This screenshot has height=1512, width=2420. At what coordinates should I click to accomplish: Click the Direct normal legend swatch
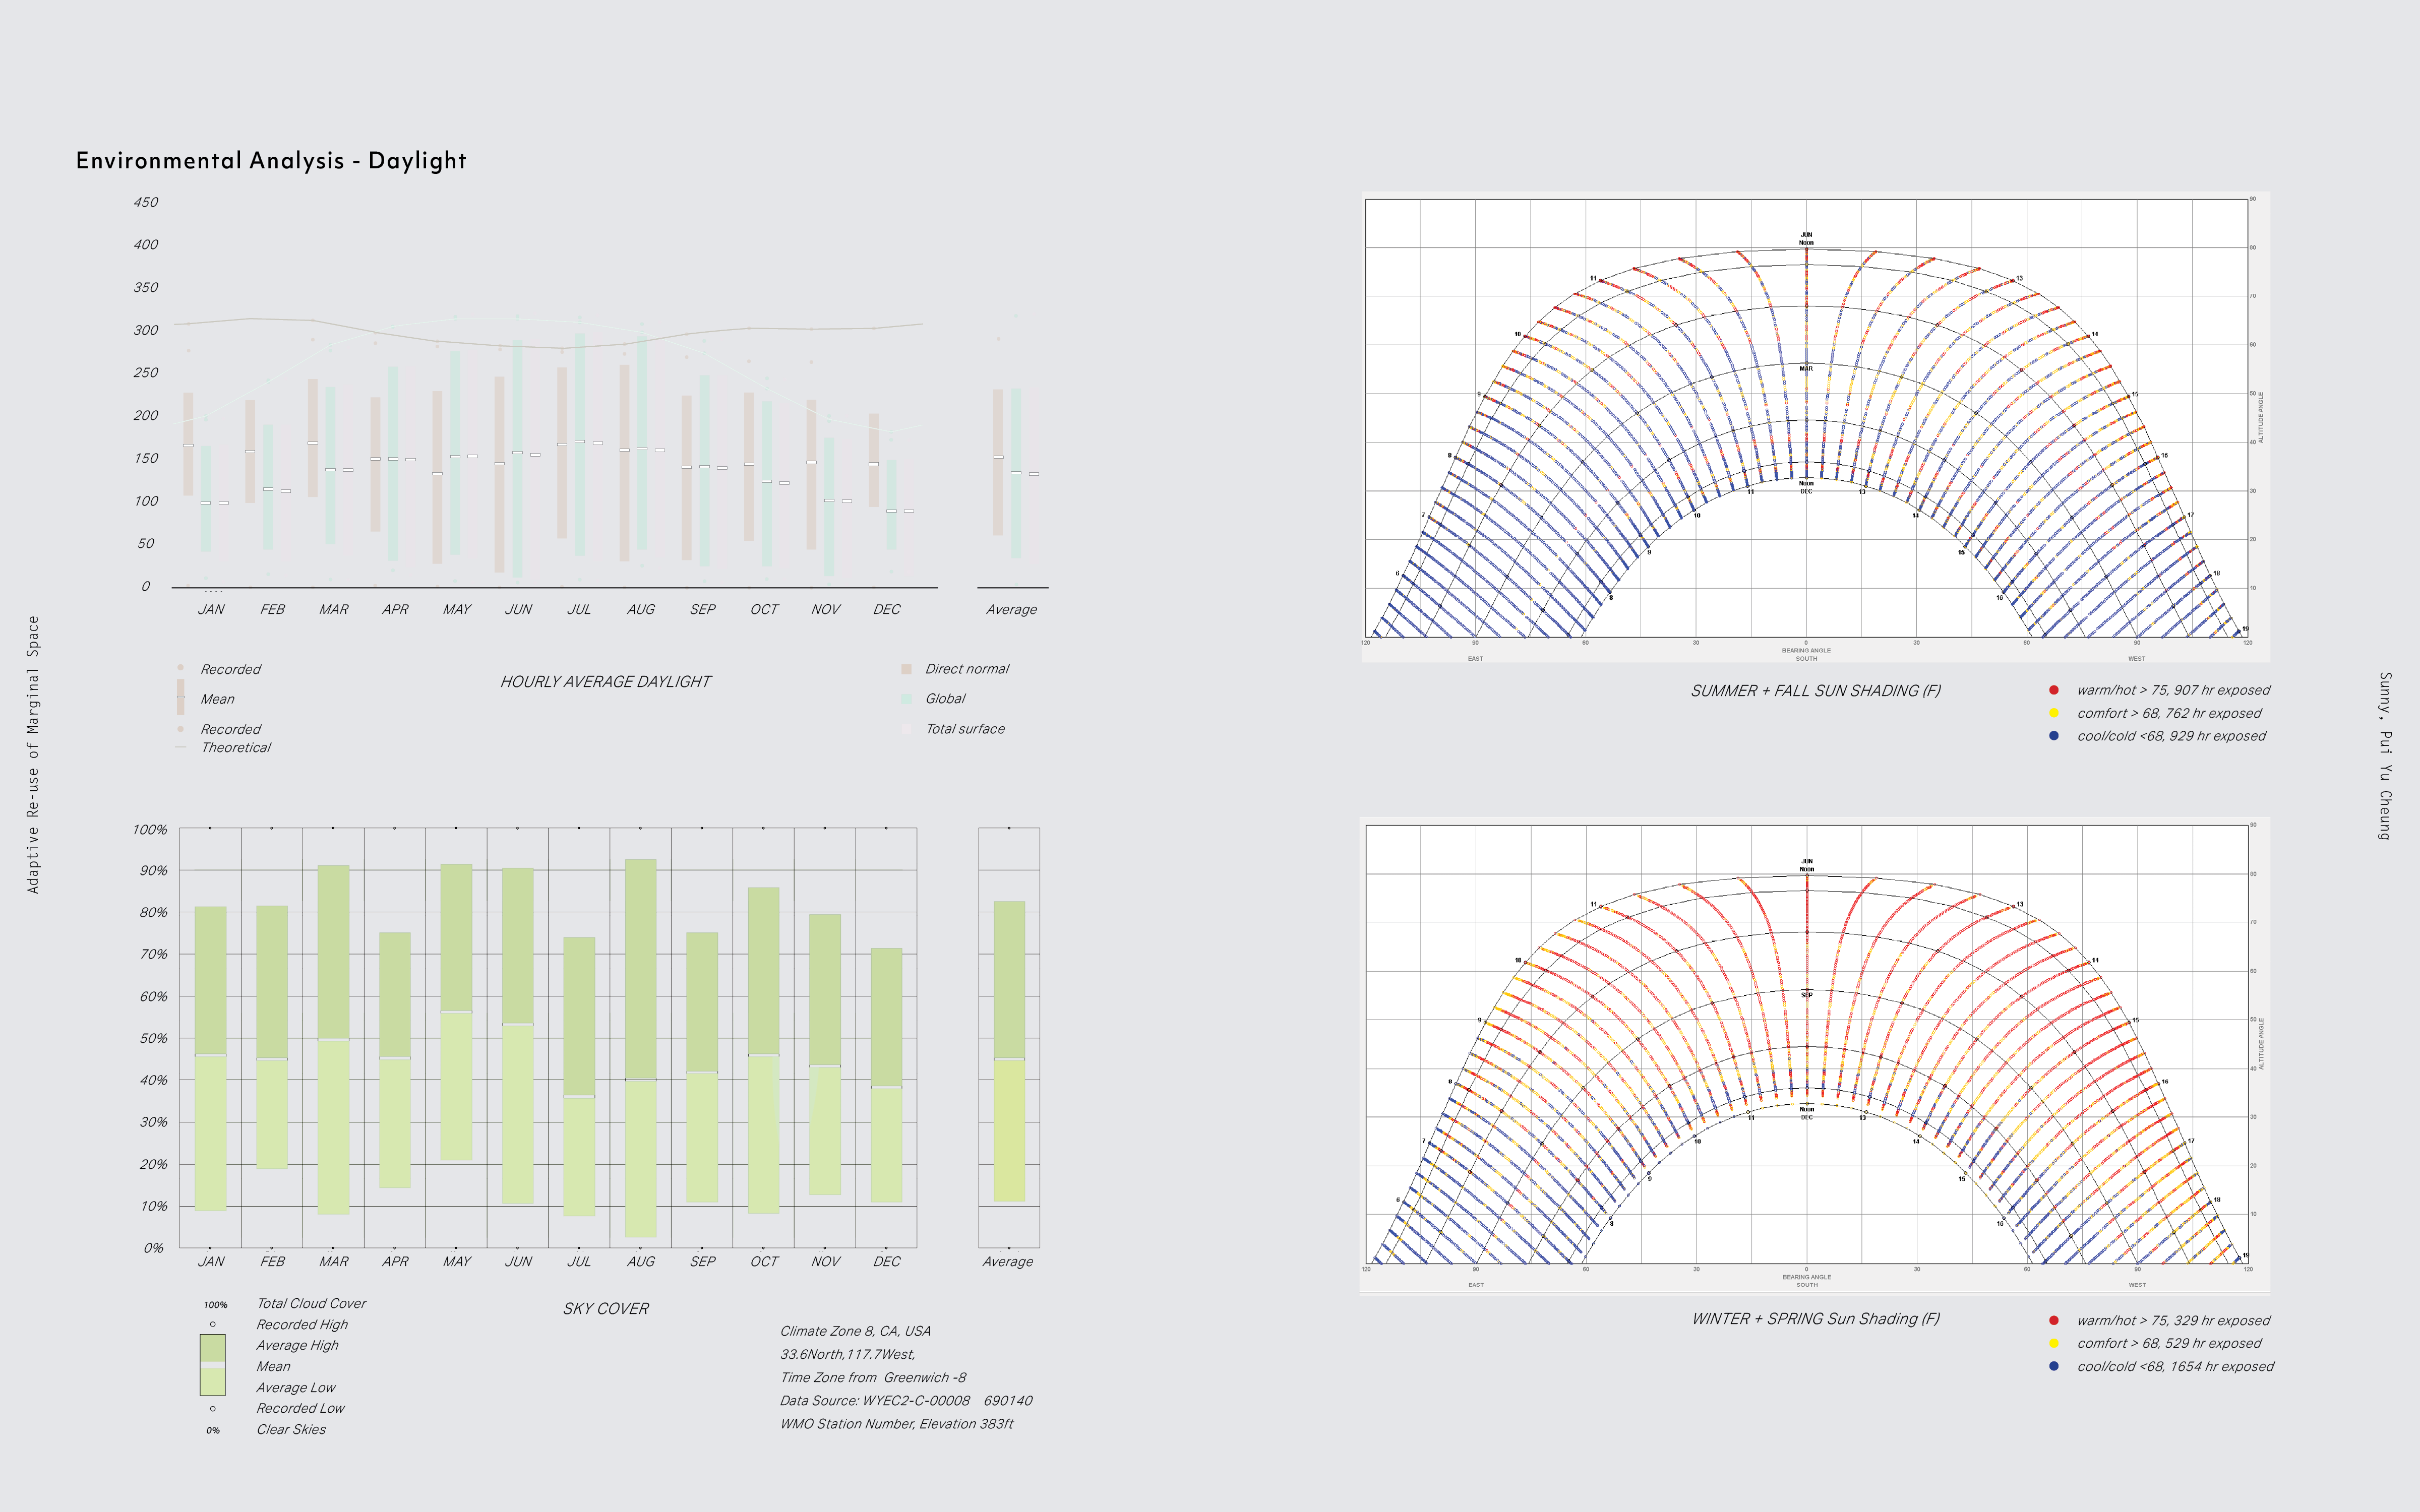(x=906, y=669)
